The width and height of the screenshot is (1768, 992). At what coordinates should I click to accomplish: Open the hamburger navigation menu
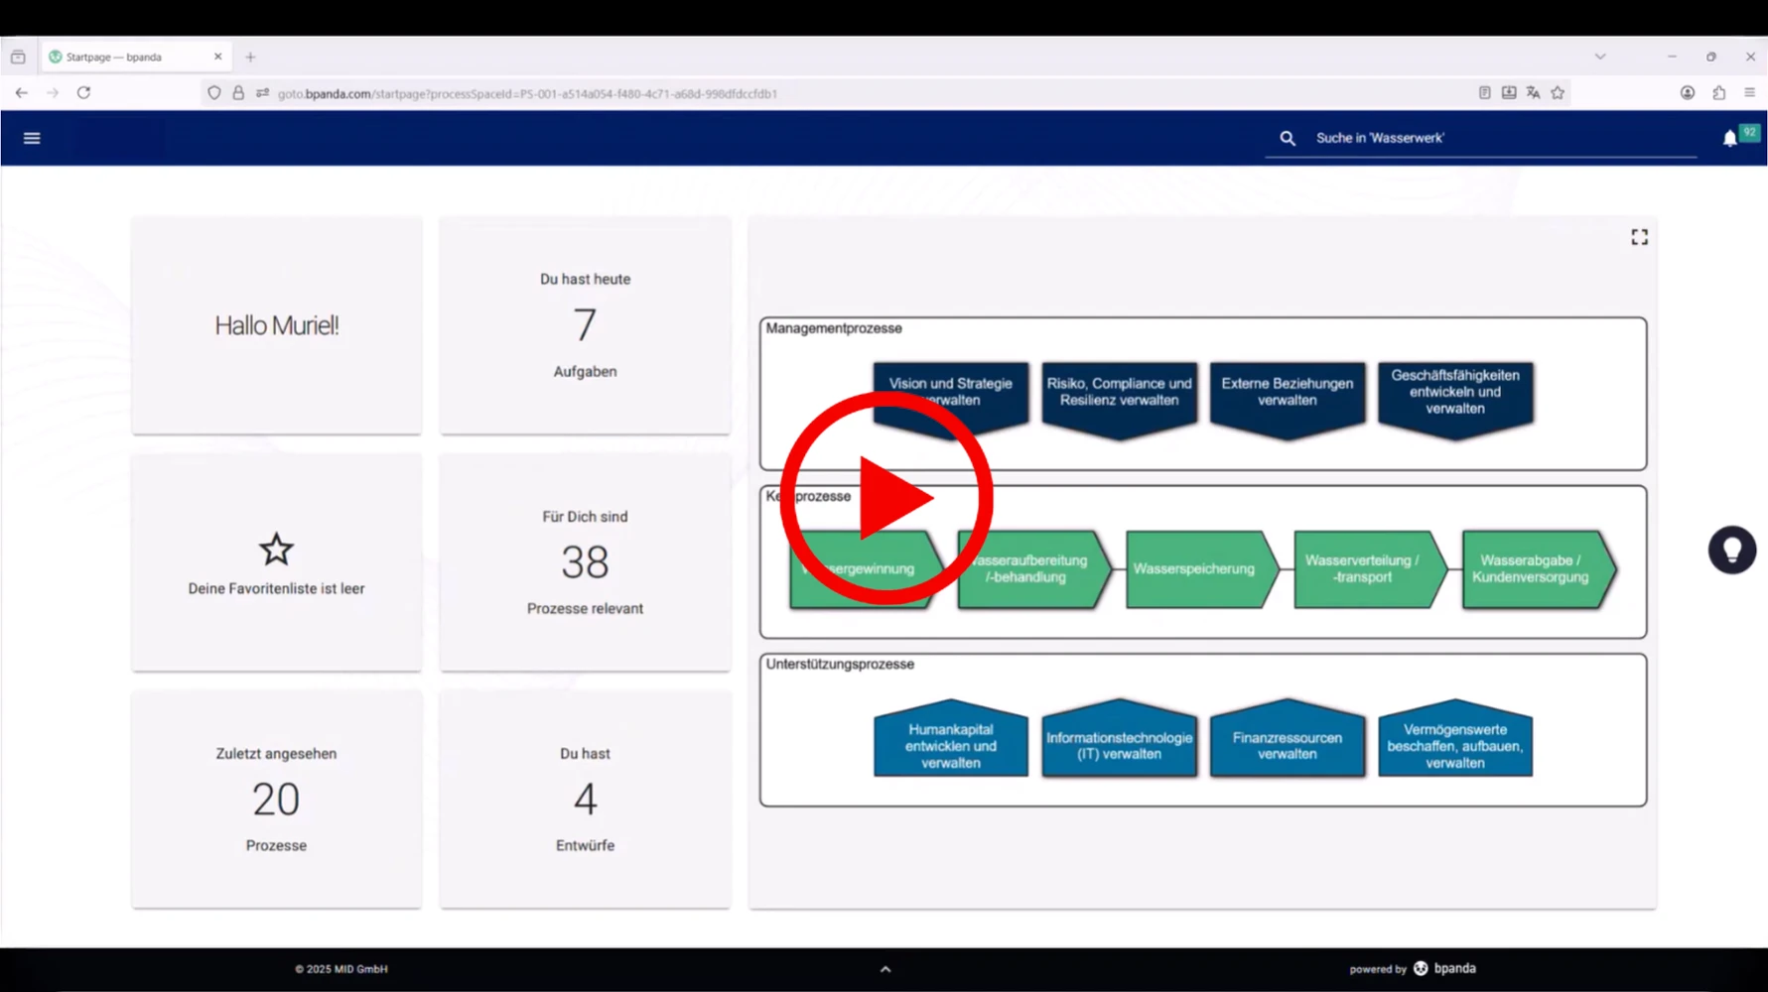(32, 138)
